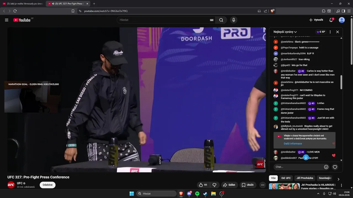Open browser extensions puzzle icon

tap(323, 11)
